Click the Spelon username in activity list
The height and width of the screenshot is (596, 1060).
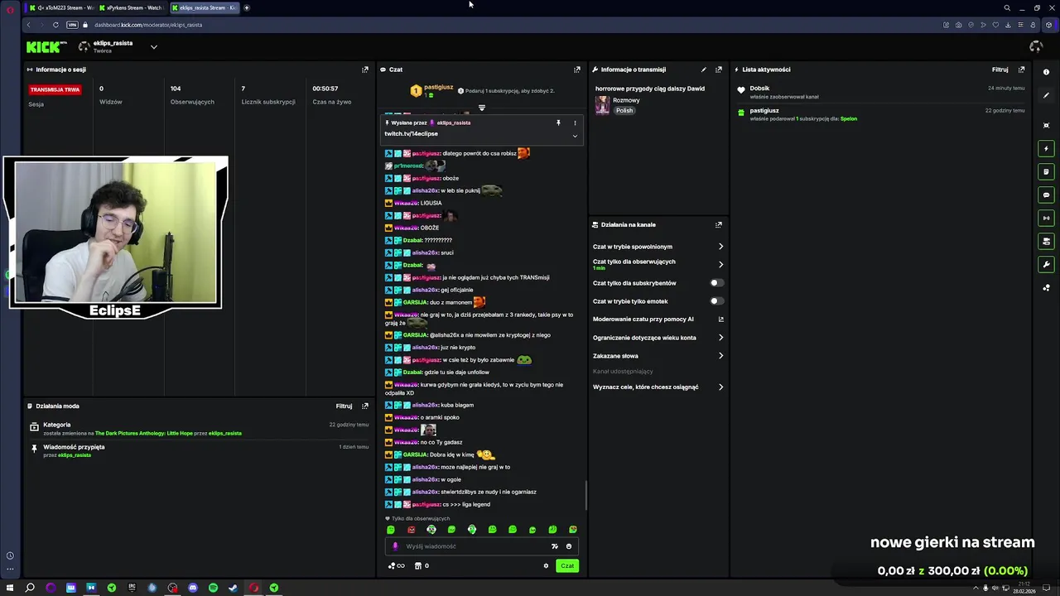(x=849, y=118)
